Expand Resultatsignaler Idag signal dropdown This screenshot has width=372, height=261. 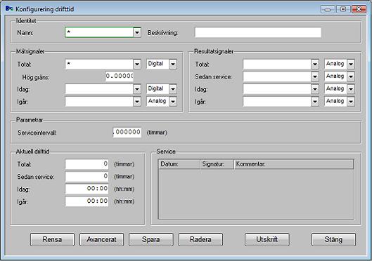pos(315,89)
